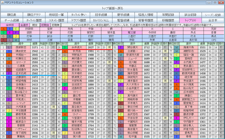Screen dimensions: 225x139
Task: Open the 野手成績 fielder stats page
Action: tap(123, 15)
